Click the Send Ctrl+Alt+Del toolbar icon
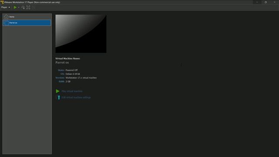The width and height of the screenshot is (279, 157). (x=23, y=7)
